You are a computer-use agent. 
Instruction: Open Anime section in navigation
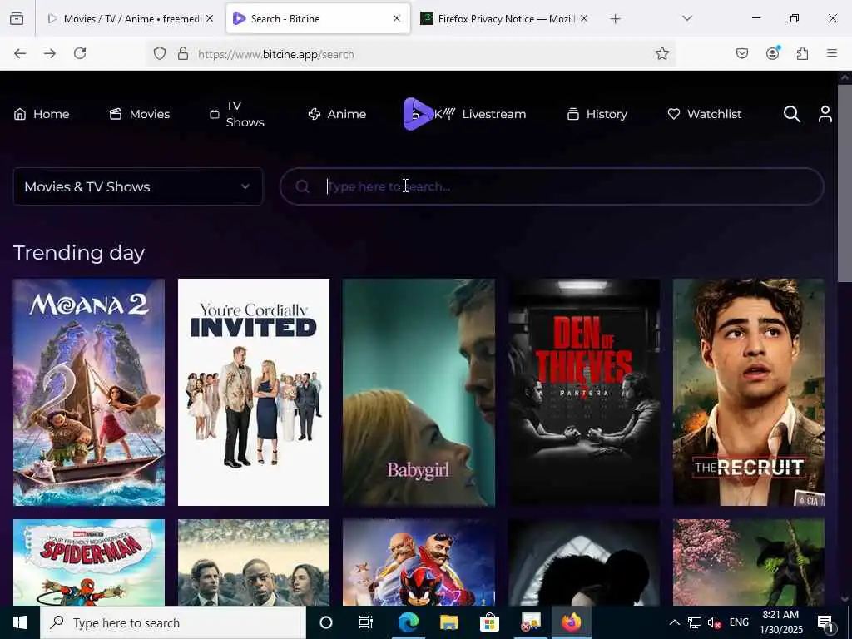tap(337, 114)
